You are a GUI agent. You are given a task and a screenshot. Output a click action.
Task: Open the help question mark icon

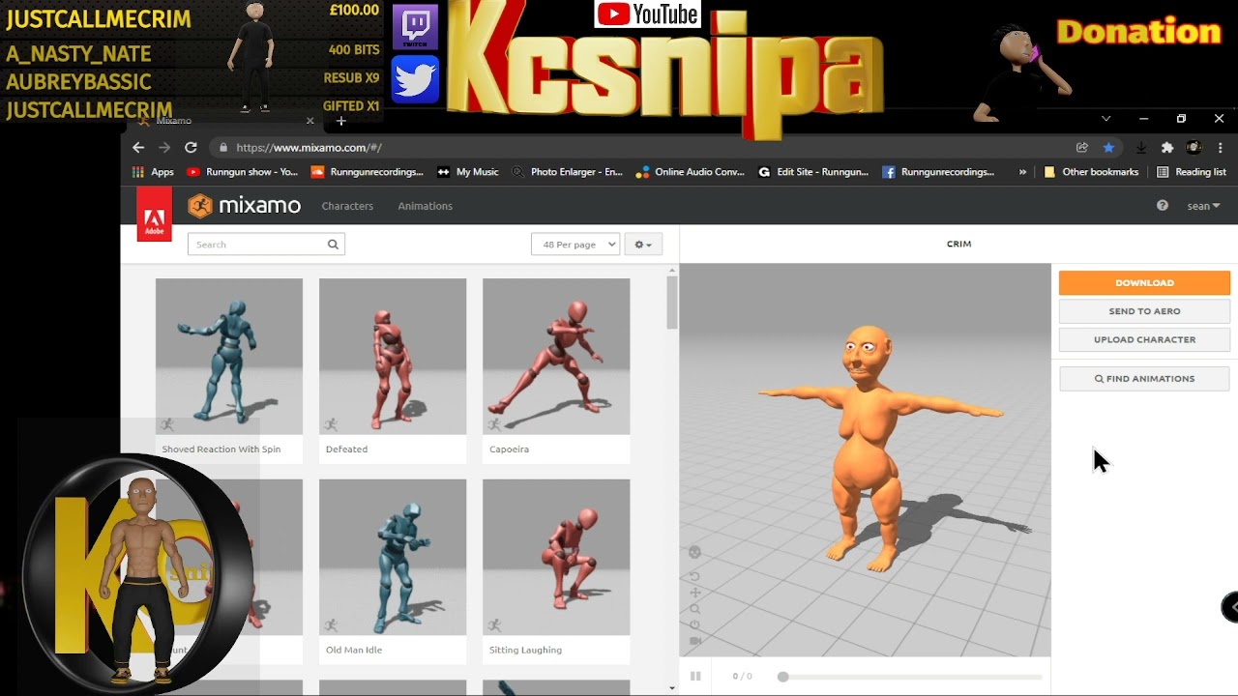(x=1163, y=206)
